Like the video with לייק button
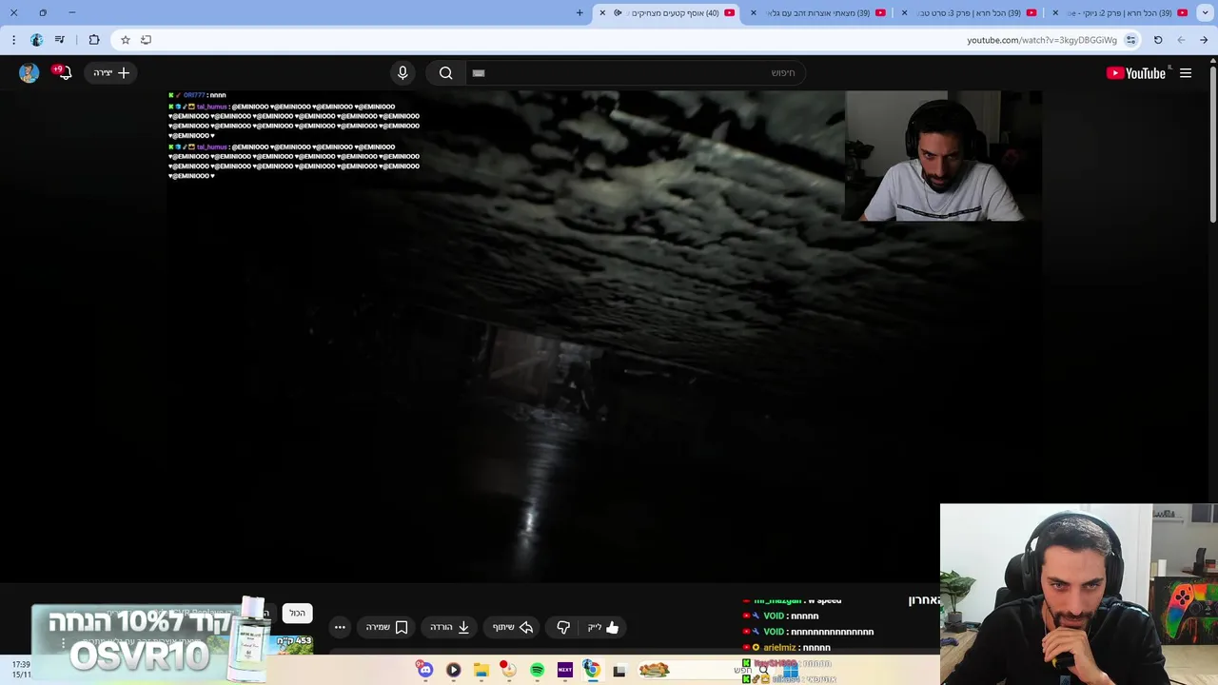This screenshot has width=1218, height=685. 603,627
